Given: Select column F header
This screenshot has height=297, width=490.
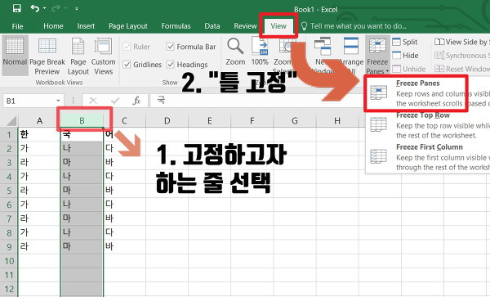Looking at the screenshot, I should (252, 120).
